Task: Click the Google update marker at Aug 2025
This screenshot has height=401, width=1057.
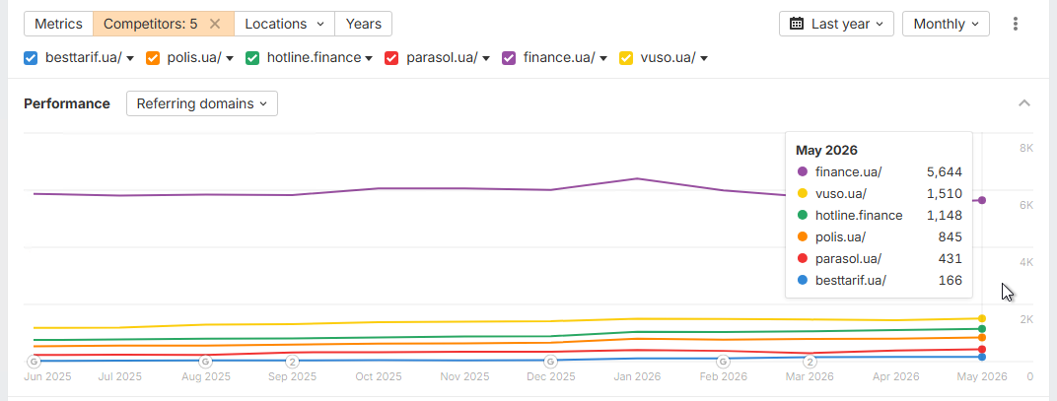Action: pos(206,362)
